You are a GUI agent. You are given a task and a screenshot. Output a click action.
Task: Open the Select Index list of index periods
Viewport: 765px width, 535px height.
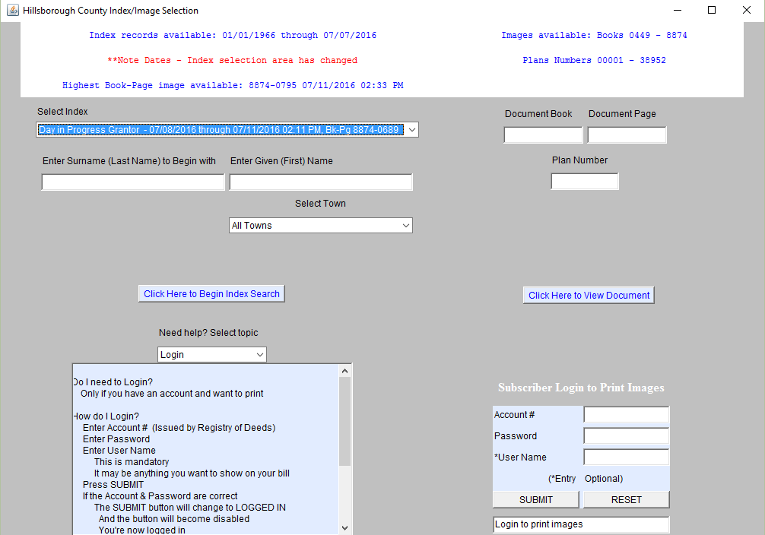click(411, 129)
